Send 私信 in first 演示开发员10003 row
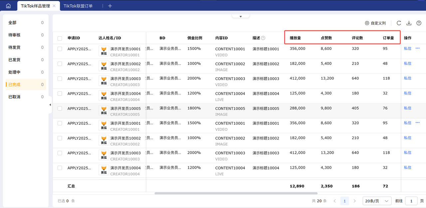Screen dimensions: 426x208 click(407, 78)
